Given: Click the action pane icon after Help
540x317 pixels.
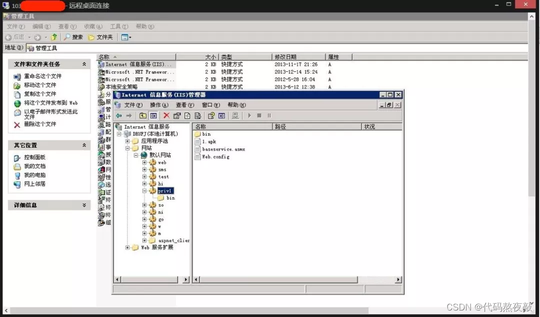Looking at the screenshot, I should tap(222, 115).
